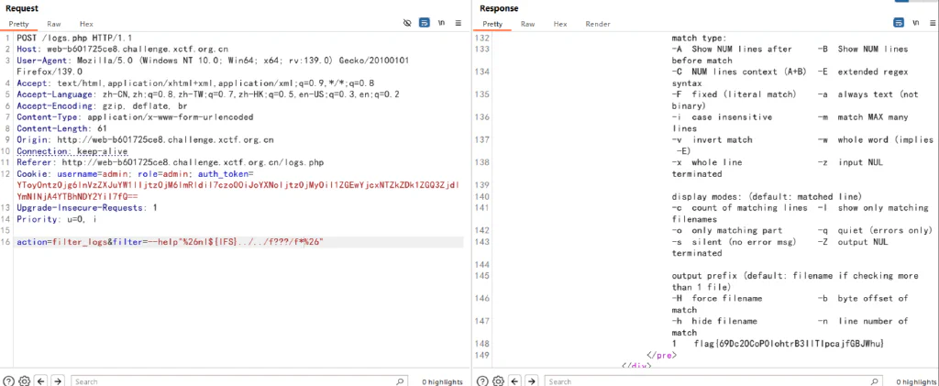Toggle show \n non-printable chars in Response
The width and height of the screenshot is (939, 386).
916,23
